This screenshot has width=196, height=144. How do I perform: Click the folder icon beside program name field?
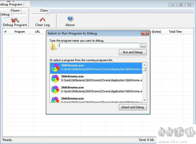pyautogui.click(x=53, y=47)
